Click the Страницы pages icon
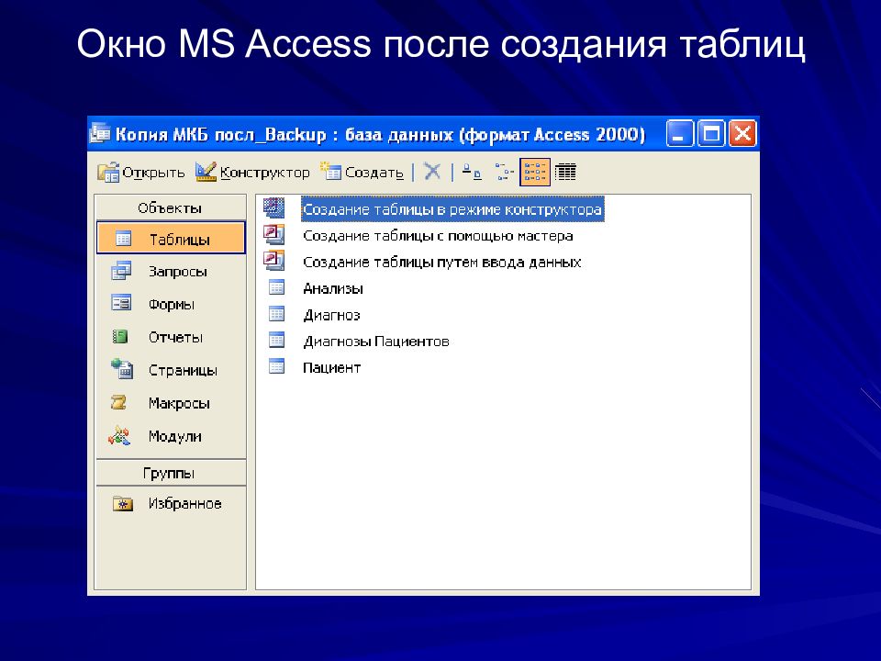This screenshot has width=881, height=661. click(x=122, y=369)
